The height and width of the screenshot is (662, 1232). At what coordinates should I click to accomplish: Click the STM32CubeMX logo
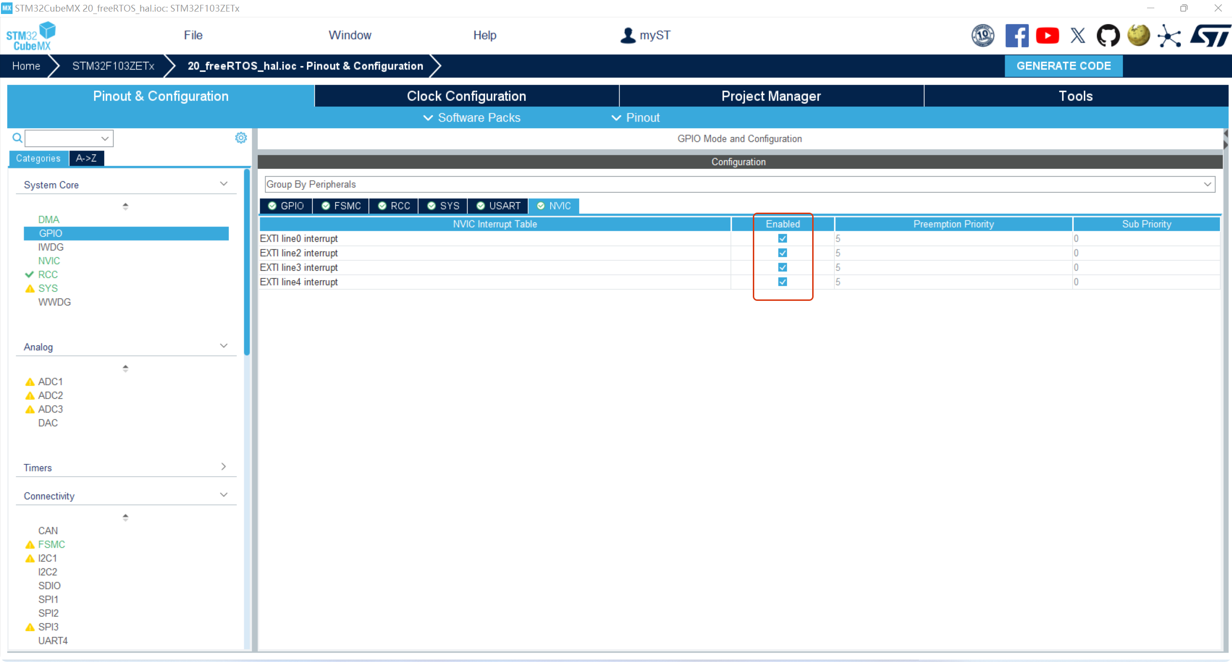click(31, 36)
